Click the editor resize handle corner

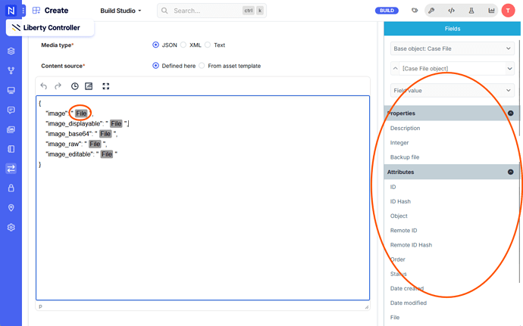(367, 306)
